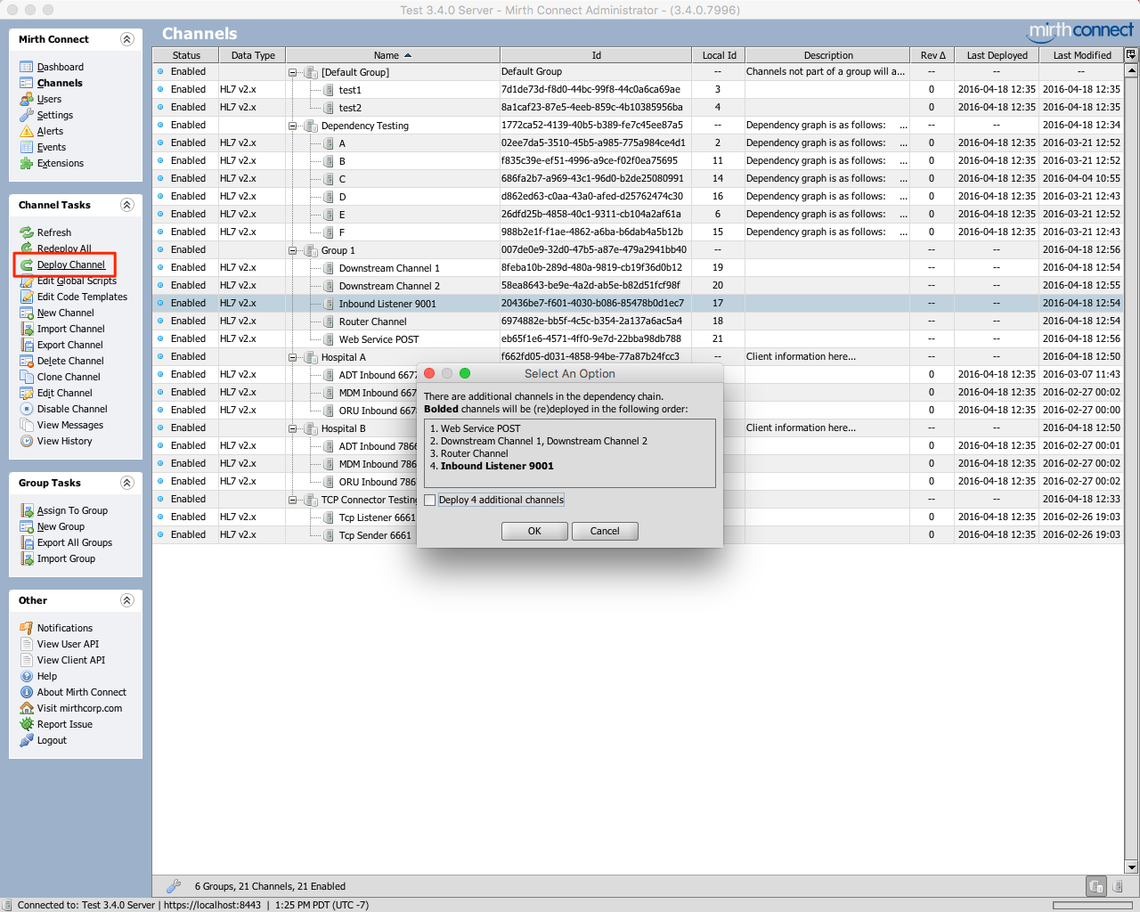The width and height of the screenshot is (1140, 912).
Task: Open the Settings wrench icon
Action: pyautogui.click(x=27, y=115)
